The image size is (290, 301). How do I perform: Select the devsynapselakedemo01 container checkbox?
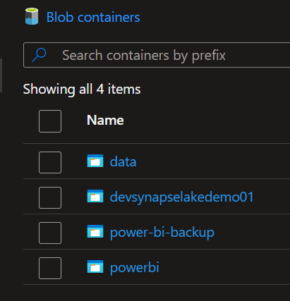50,197
